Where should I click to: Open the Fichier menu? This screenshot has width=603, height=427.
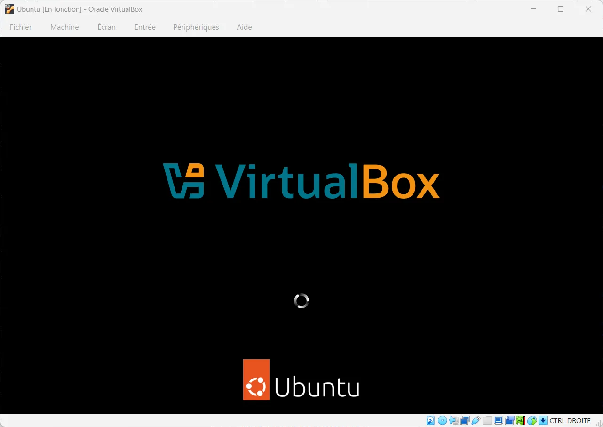tap(21, 27)
